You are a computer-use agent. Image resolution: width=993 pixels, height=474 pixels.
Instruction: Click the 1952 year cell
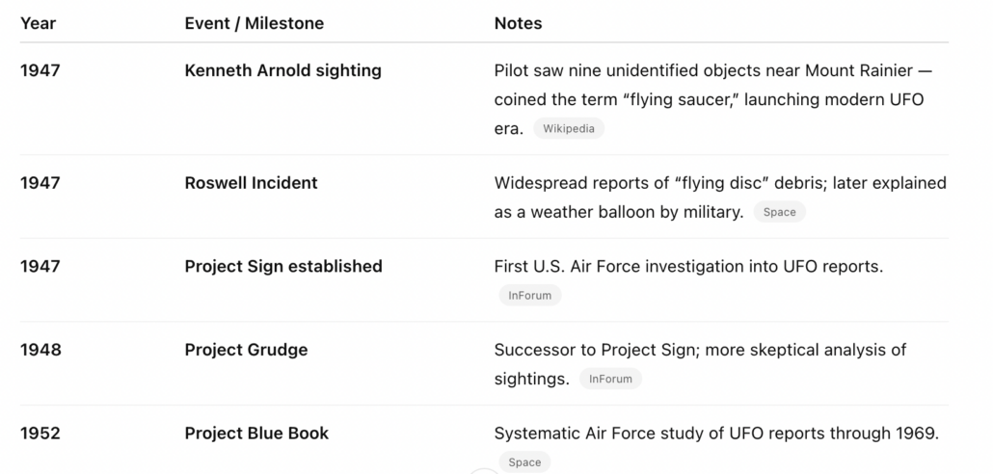40,434
